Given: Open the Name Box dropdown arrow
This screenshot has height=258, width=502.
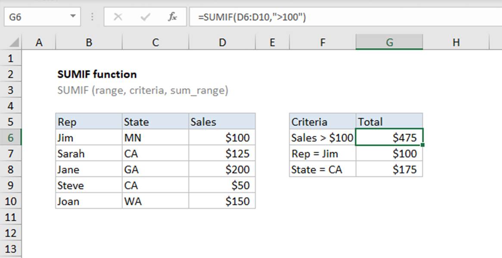Looking at the screenshot, I should 73,17.
